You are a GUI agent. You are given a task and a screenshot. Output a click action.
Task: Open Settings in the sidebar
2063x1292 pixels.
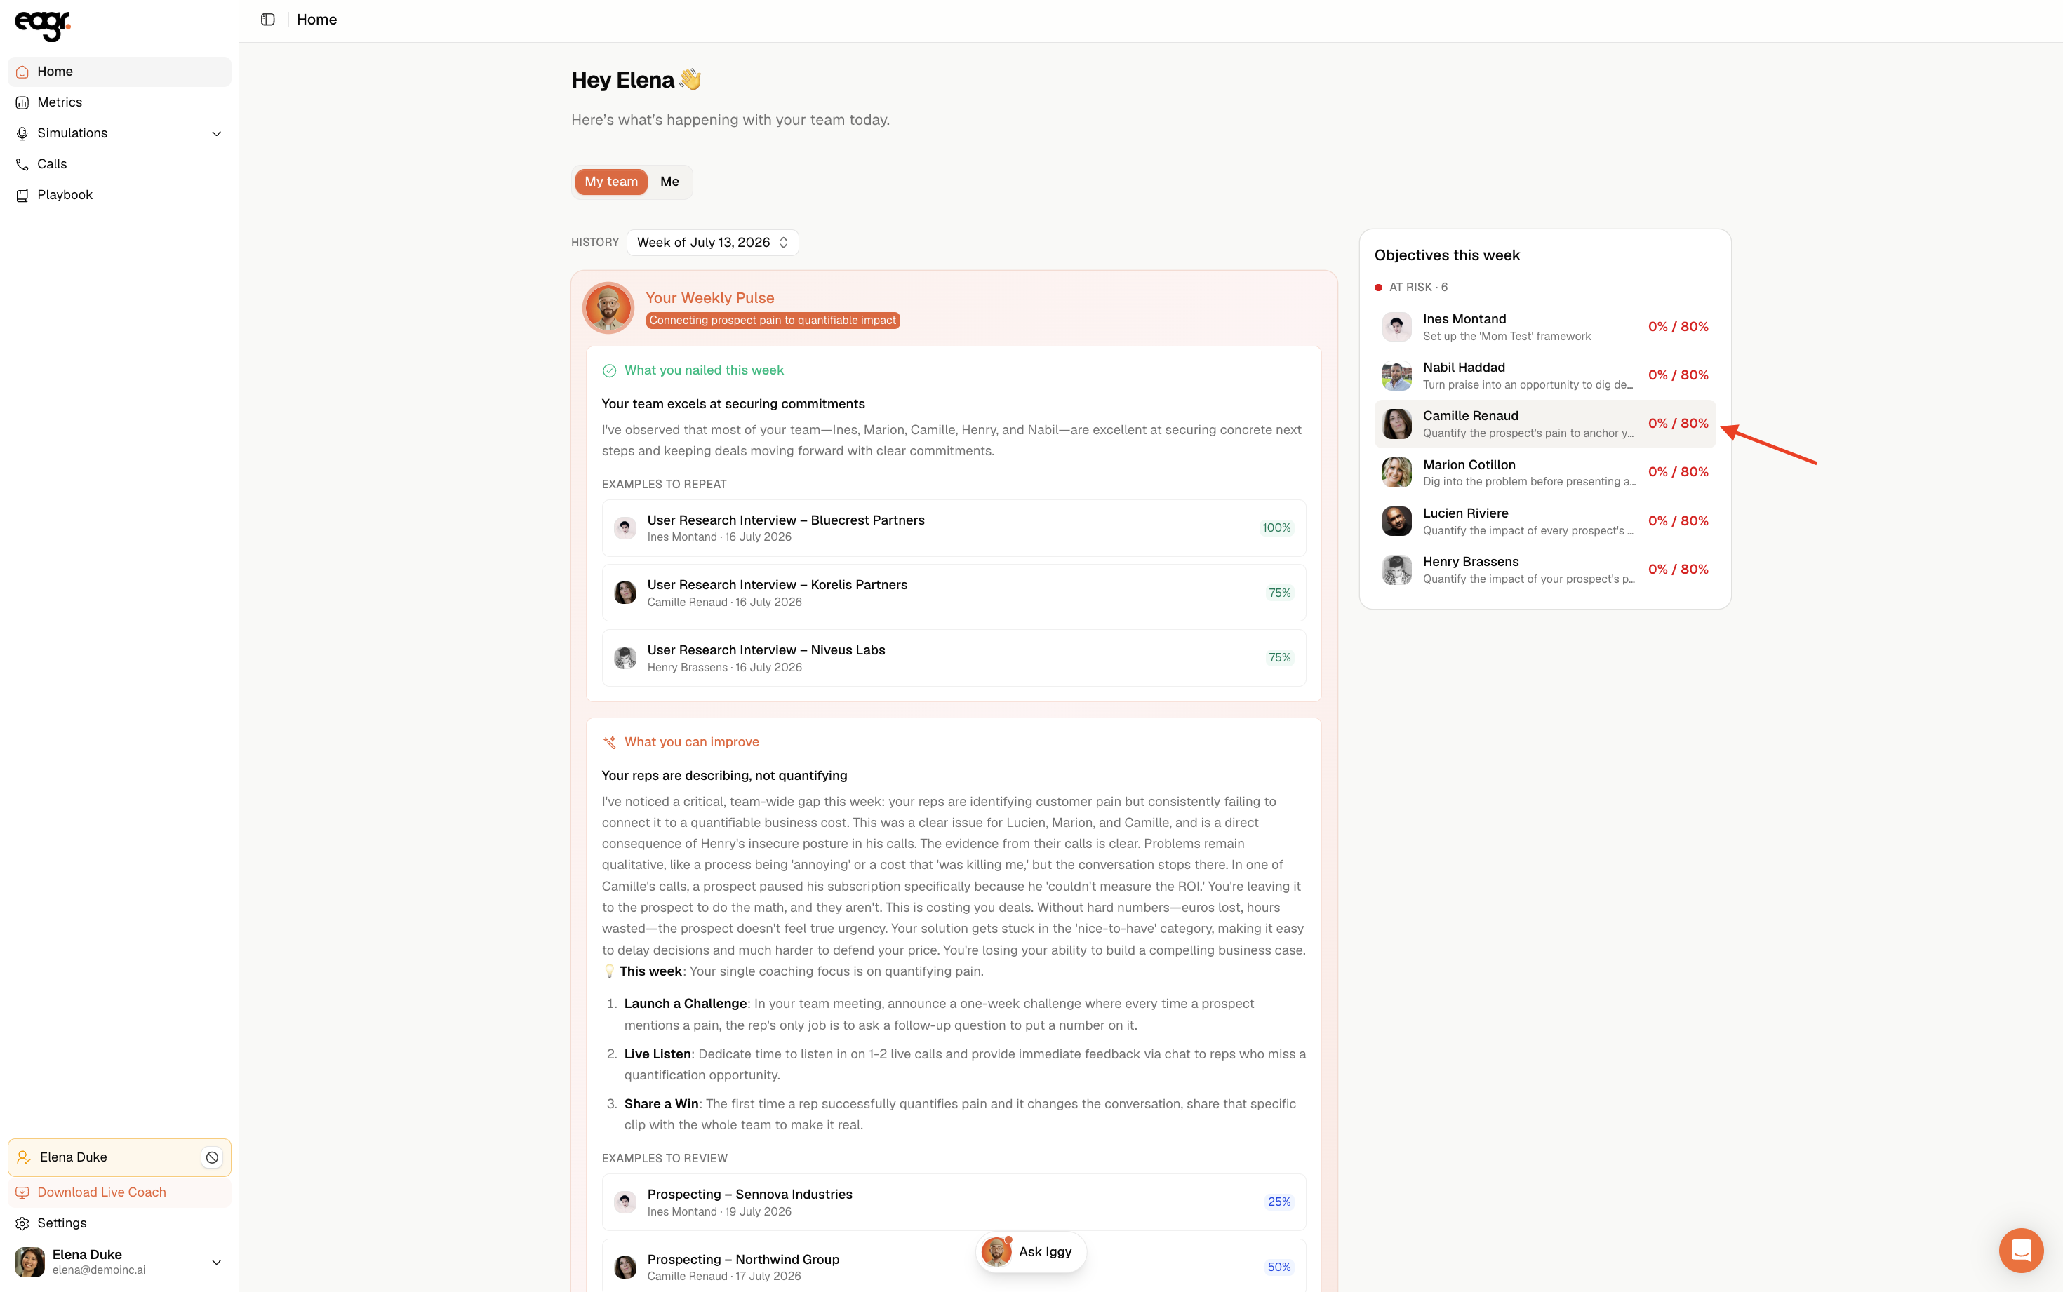(120, 1223)
